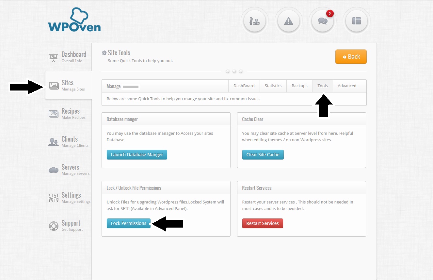Open Recipes Make Recipes menu
This screenshot has width=433, height=280.
point(69,114)
